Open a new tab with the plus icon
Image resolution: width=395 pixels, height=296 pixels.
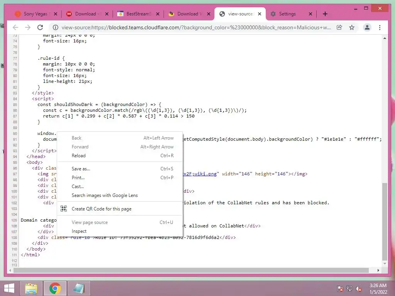325,14
